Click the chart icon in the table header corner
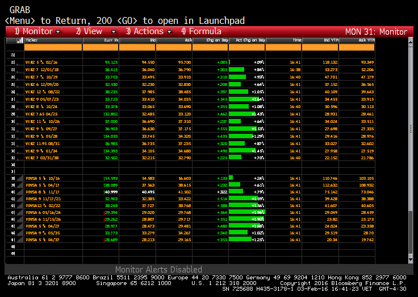Screen dimensions: 418x297 20,40
